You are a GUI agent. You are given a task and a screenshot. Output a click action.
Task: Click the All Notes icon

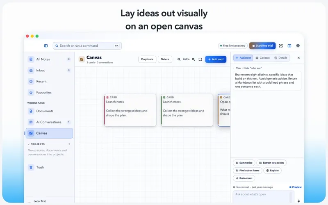click(31, 59)
